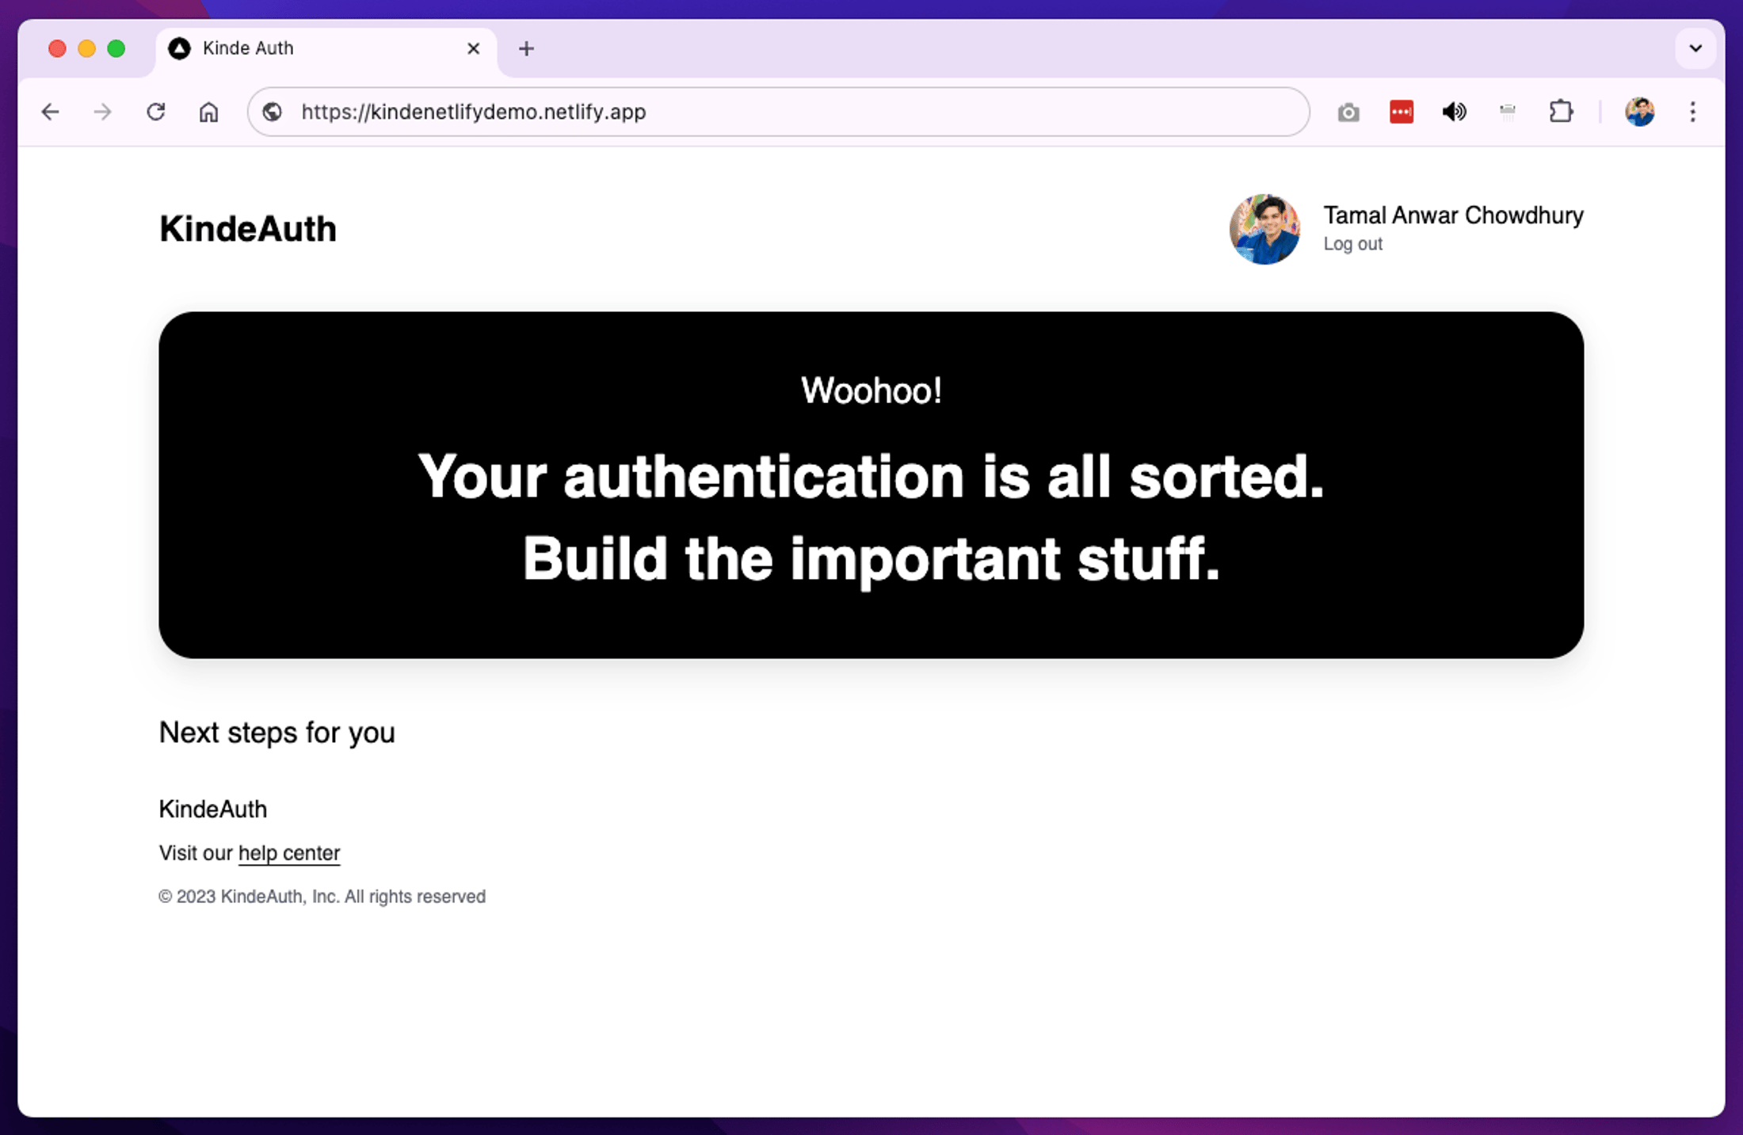Image resolution: width=1743 pixels, height=1135 pixels.
Task: Expand the tab search chevron
Action: point(1695,48)
